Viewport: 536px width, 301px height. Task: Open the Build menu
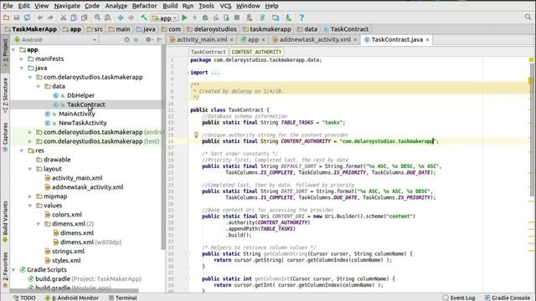coord(170,6)
